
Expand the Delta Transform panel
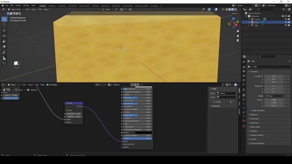tap(259, 110)
